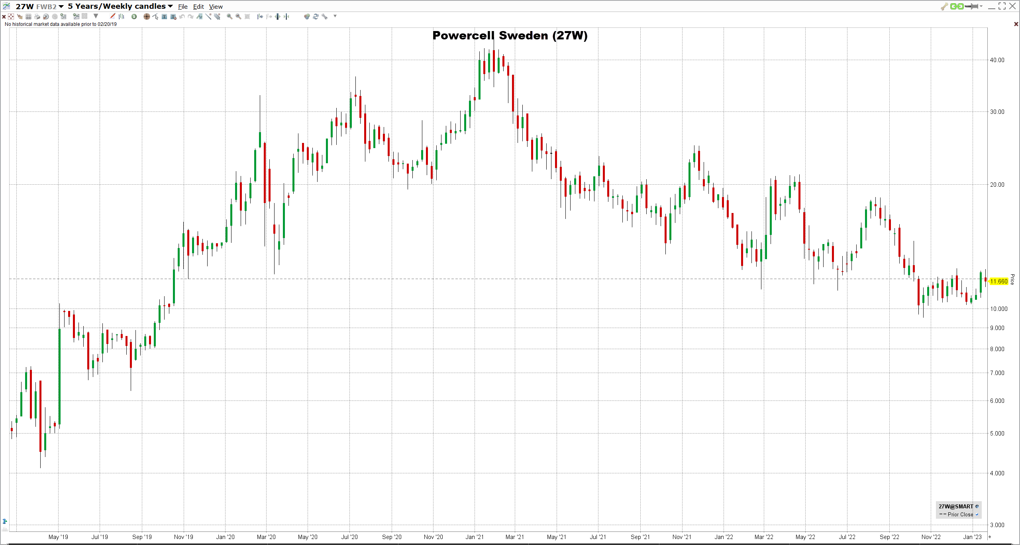Screen dimensions: 1020x545
Task: Click the 27W@SMART legend label
Action: click(955, 506)
